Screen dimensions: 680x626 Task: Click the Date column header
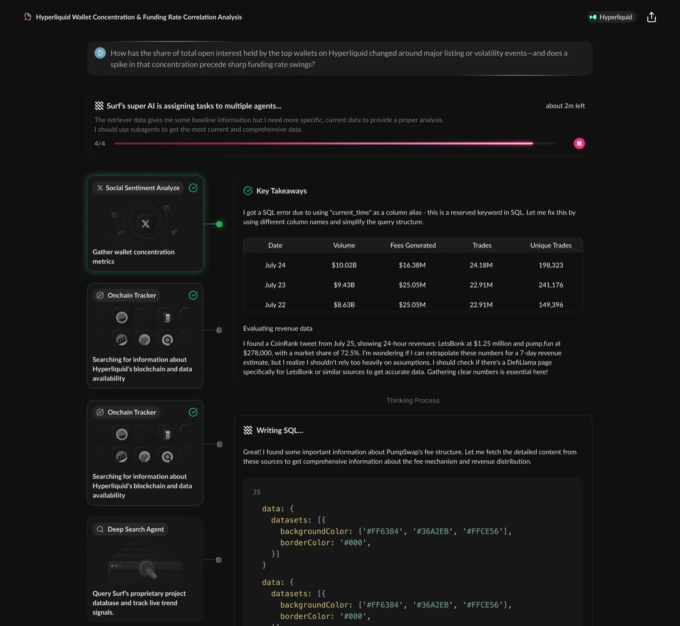[x=275, y=245]
